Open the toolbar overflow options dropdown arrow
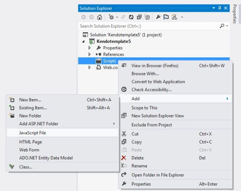 (182, 17)
